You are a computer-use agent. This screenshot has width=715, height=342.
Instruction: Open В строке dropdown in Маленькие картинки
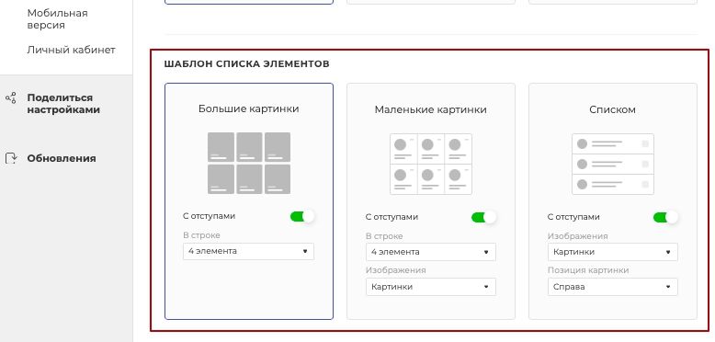[431, 252]
